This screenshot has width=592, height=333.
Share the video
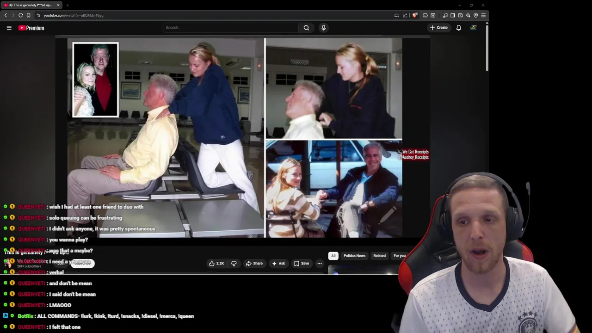pos(254,264)
